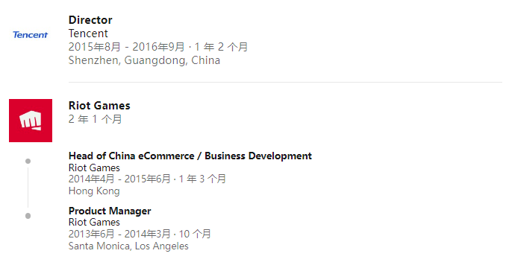This screenshot has width=512, height=268.
Task: Open the Product Manager job title
Action: (110, 211)
